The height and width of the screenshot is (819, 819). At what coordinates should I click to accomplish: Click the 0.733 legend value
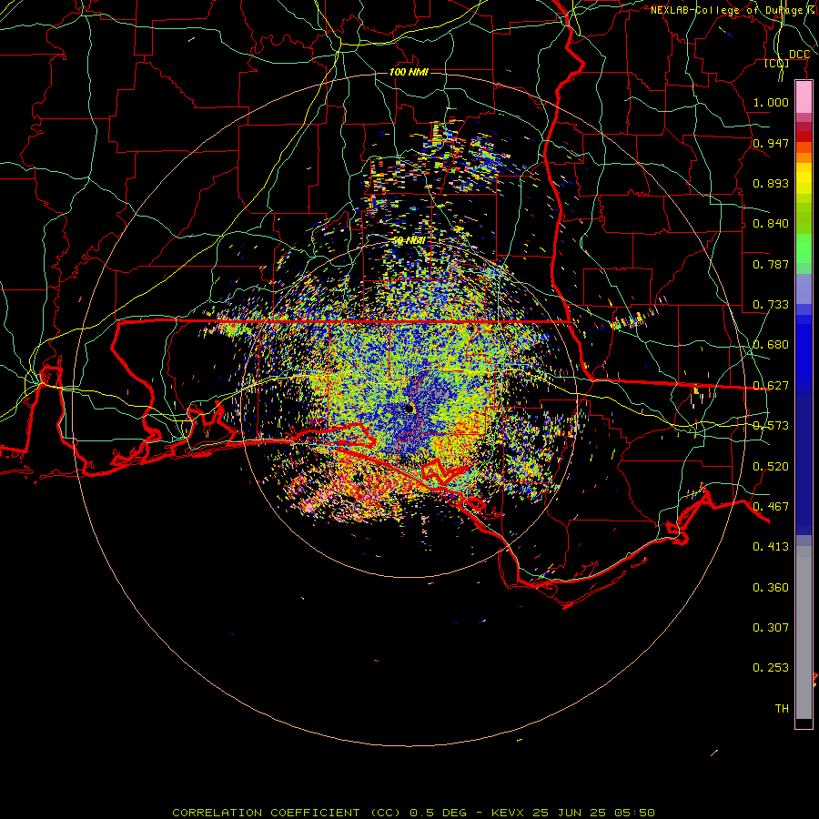click(x=771, y=305)
